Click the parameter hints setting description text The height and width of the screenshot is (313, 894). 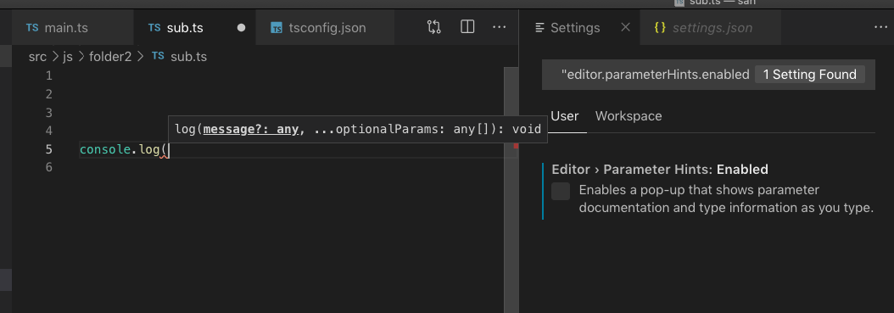click(x=726, y=199)
